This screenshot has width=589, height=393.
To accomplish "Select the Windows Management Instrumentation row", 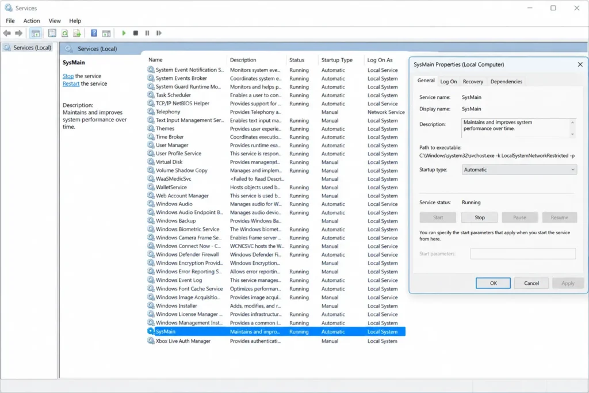I will click(x=276, y=323).
